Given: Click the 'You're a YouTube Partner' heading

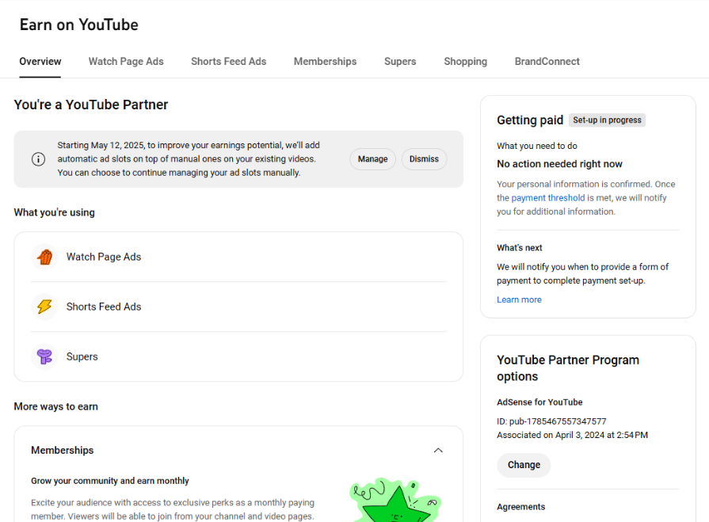Looking at the screenshot, I should click(91, 105).
